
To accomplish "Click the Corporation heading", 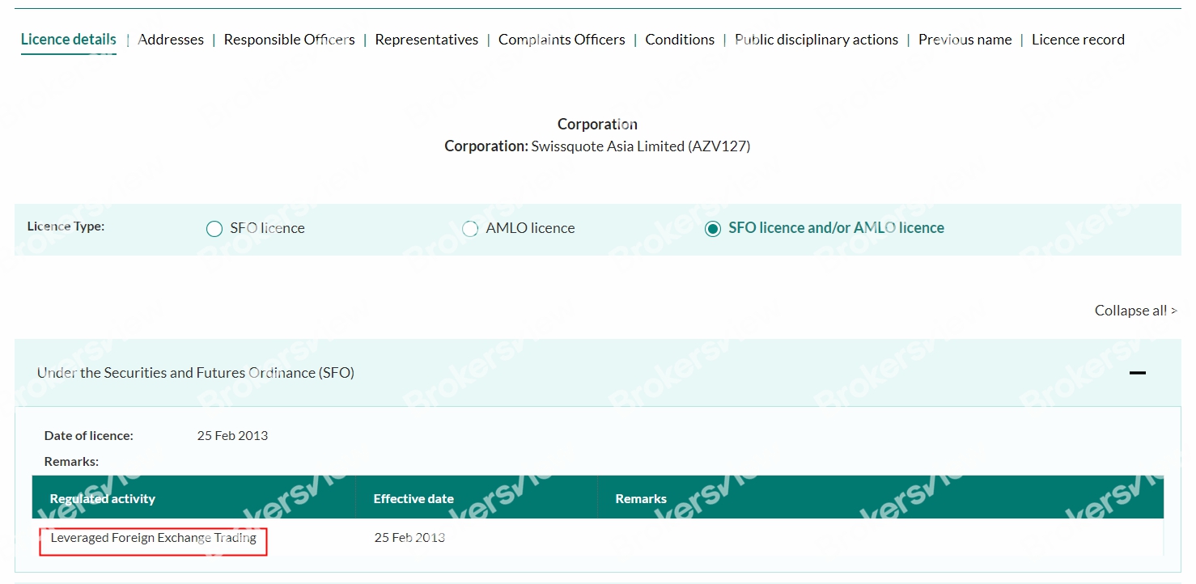I will (597, 124).
